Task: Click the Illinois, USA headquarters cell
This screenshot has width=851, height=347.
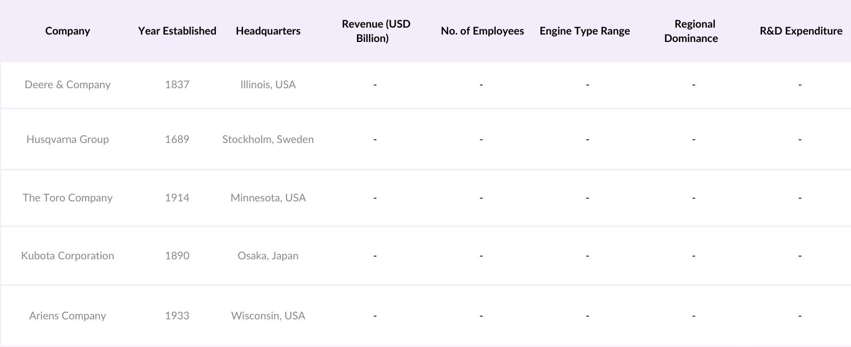Action: (268, 84)
